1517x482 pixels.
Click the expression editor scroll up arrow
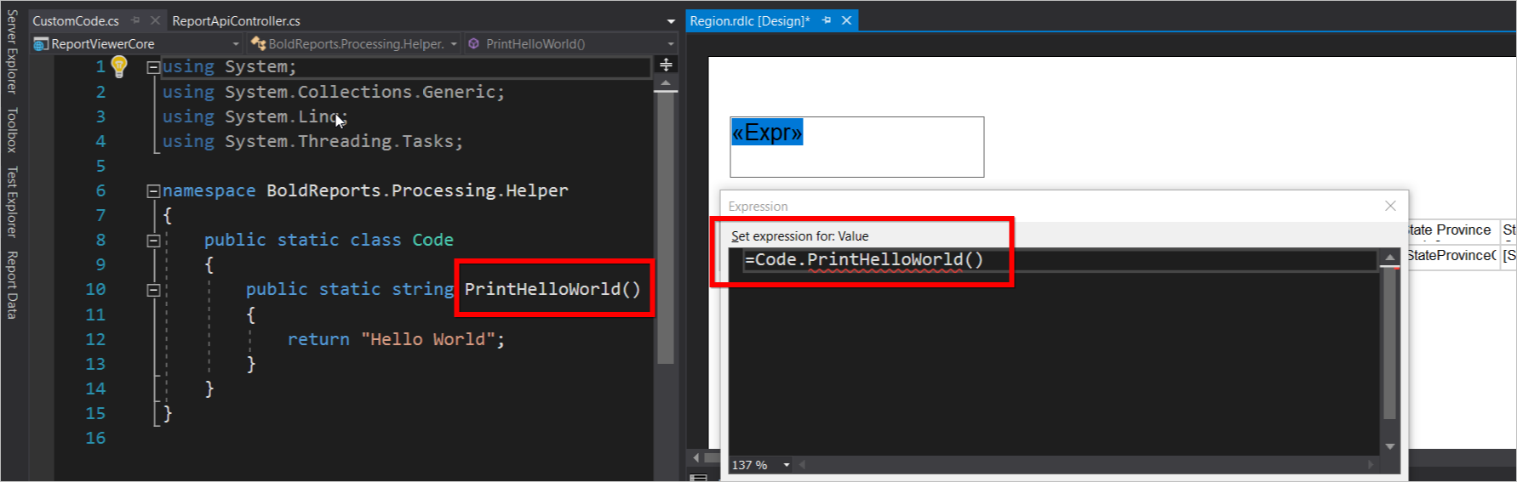click(x=1390, y=258)
